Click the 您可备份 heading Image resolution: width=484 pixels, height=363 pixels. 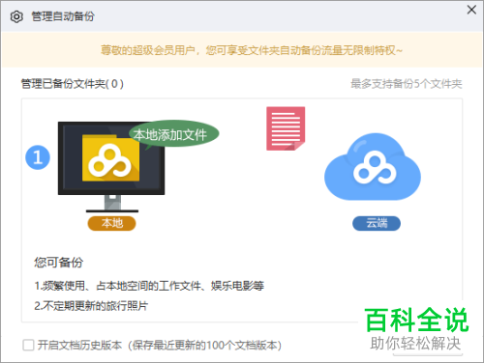pos(59,263)
